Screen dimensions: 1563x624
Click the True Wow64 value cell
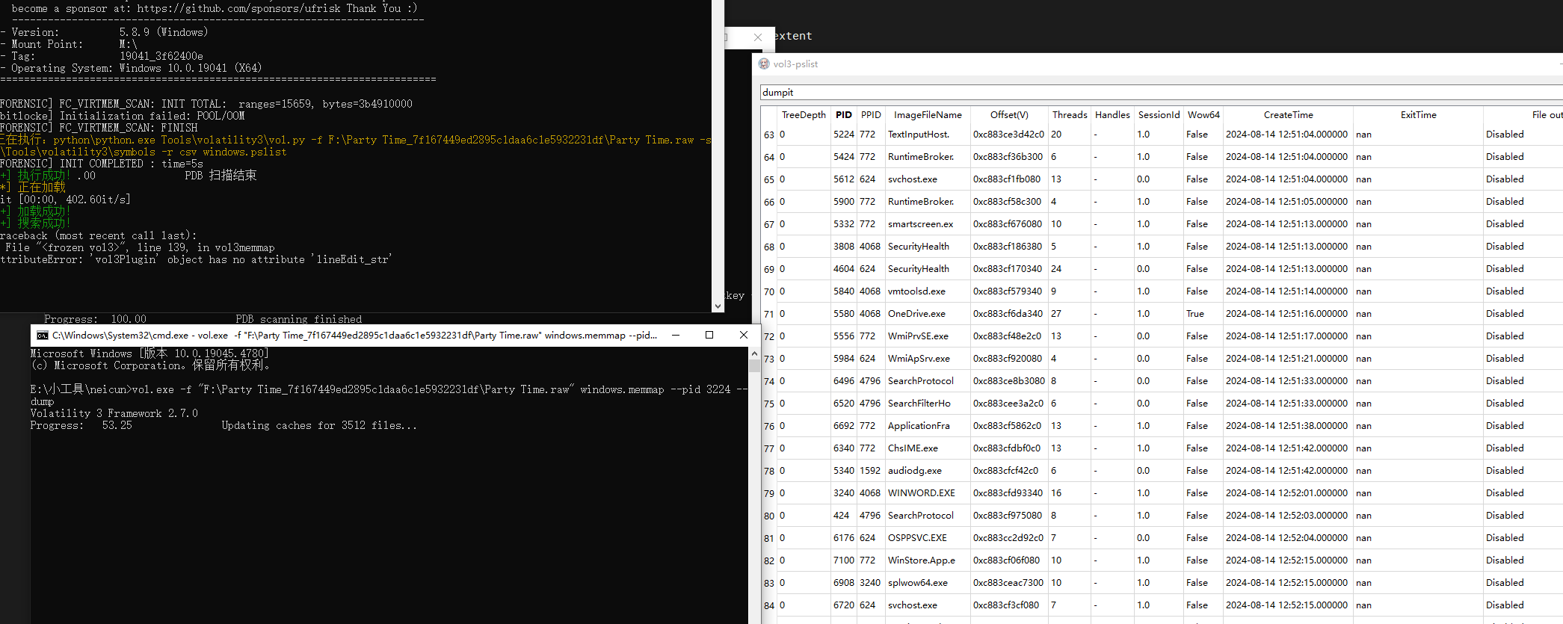1203,314
